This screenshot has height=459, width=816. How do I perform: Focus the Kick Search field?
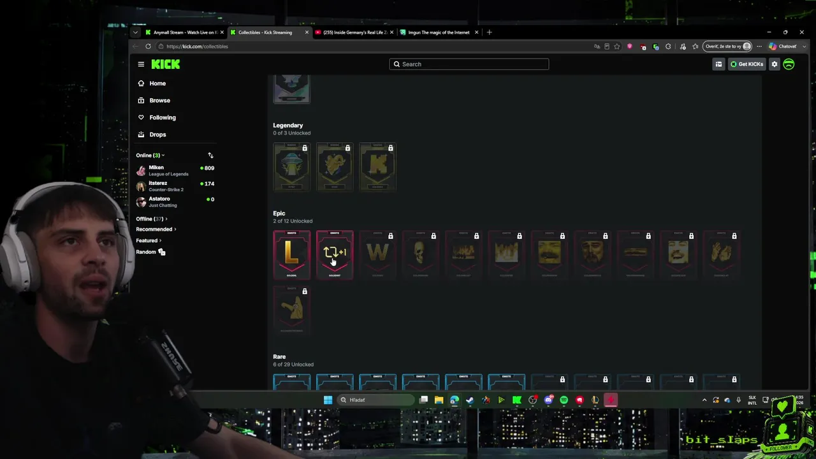point(469,64)
